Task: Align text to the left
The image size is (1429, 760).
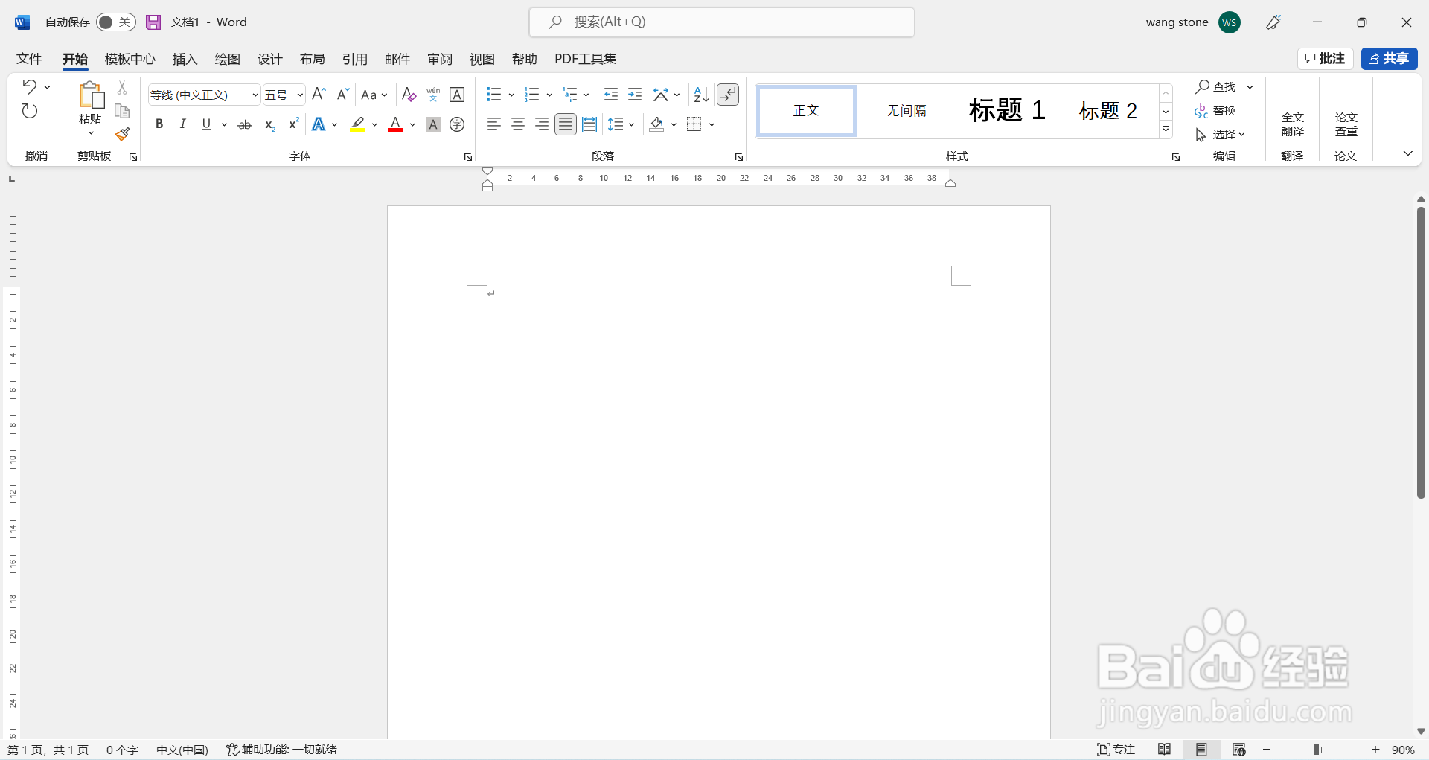Action: pyautogui.click(x=494, y=124)
